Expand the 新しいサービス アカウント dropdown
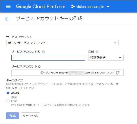 point(62,43)
